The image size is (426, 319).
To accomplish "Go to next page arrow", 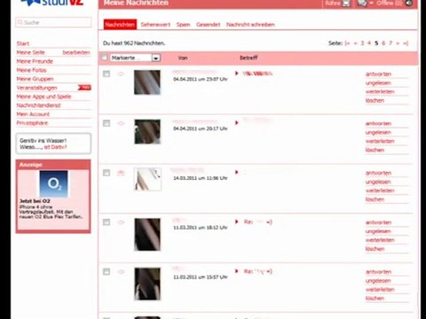I will [398, 43].
